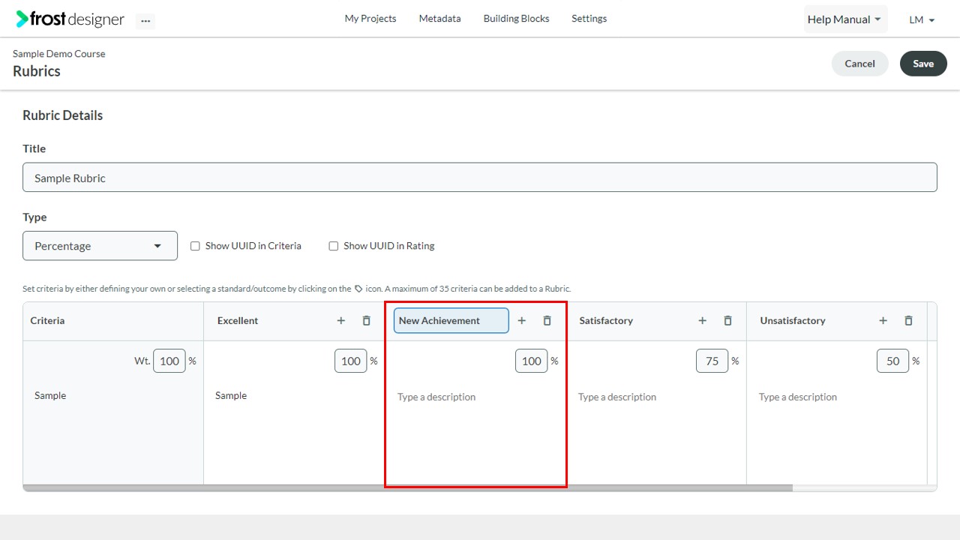Click the rubric table horizontal scrollbar
The width and height of the screenshot is (960, 540).
[x=408, y=487]
